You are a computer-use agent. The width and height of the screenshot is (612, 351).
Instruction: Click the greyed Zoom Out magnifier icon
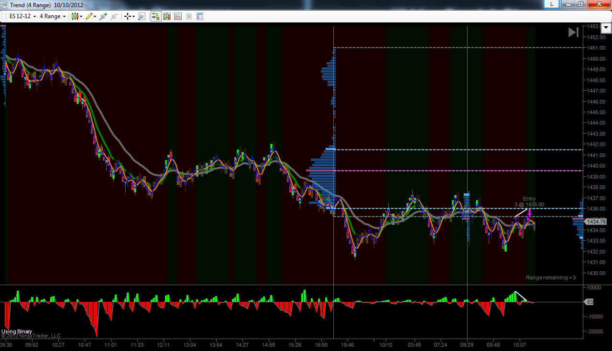click(x=114, y=16)
